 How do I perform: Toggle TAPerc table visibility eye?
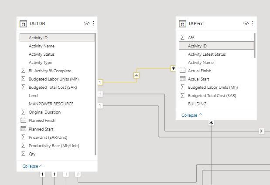tap(246, 24)
